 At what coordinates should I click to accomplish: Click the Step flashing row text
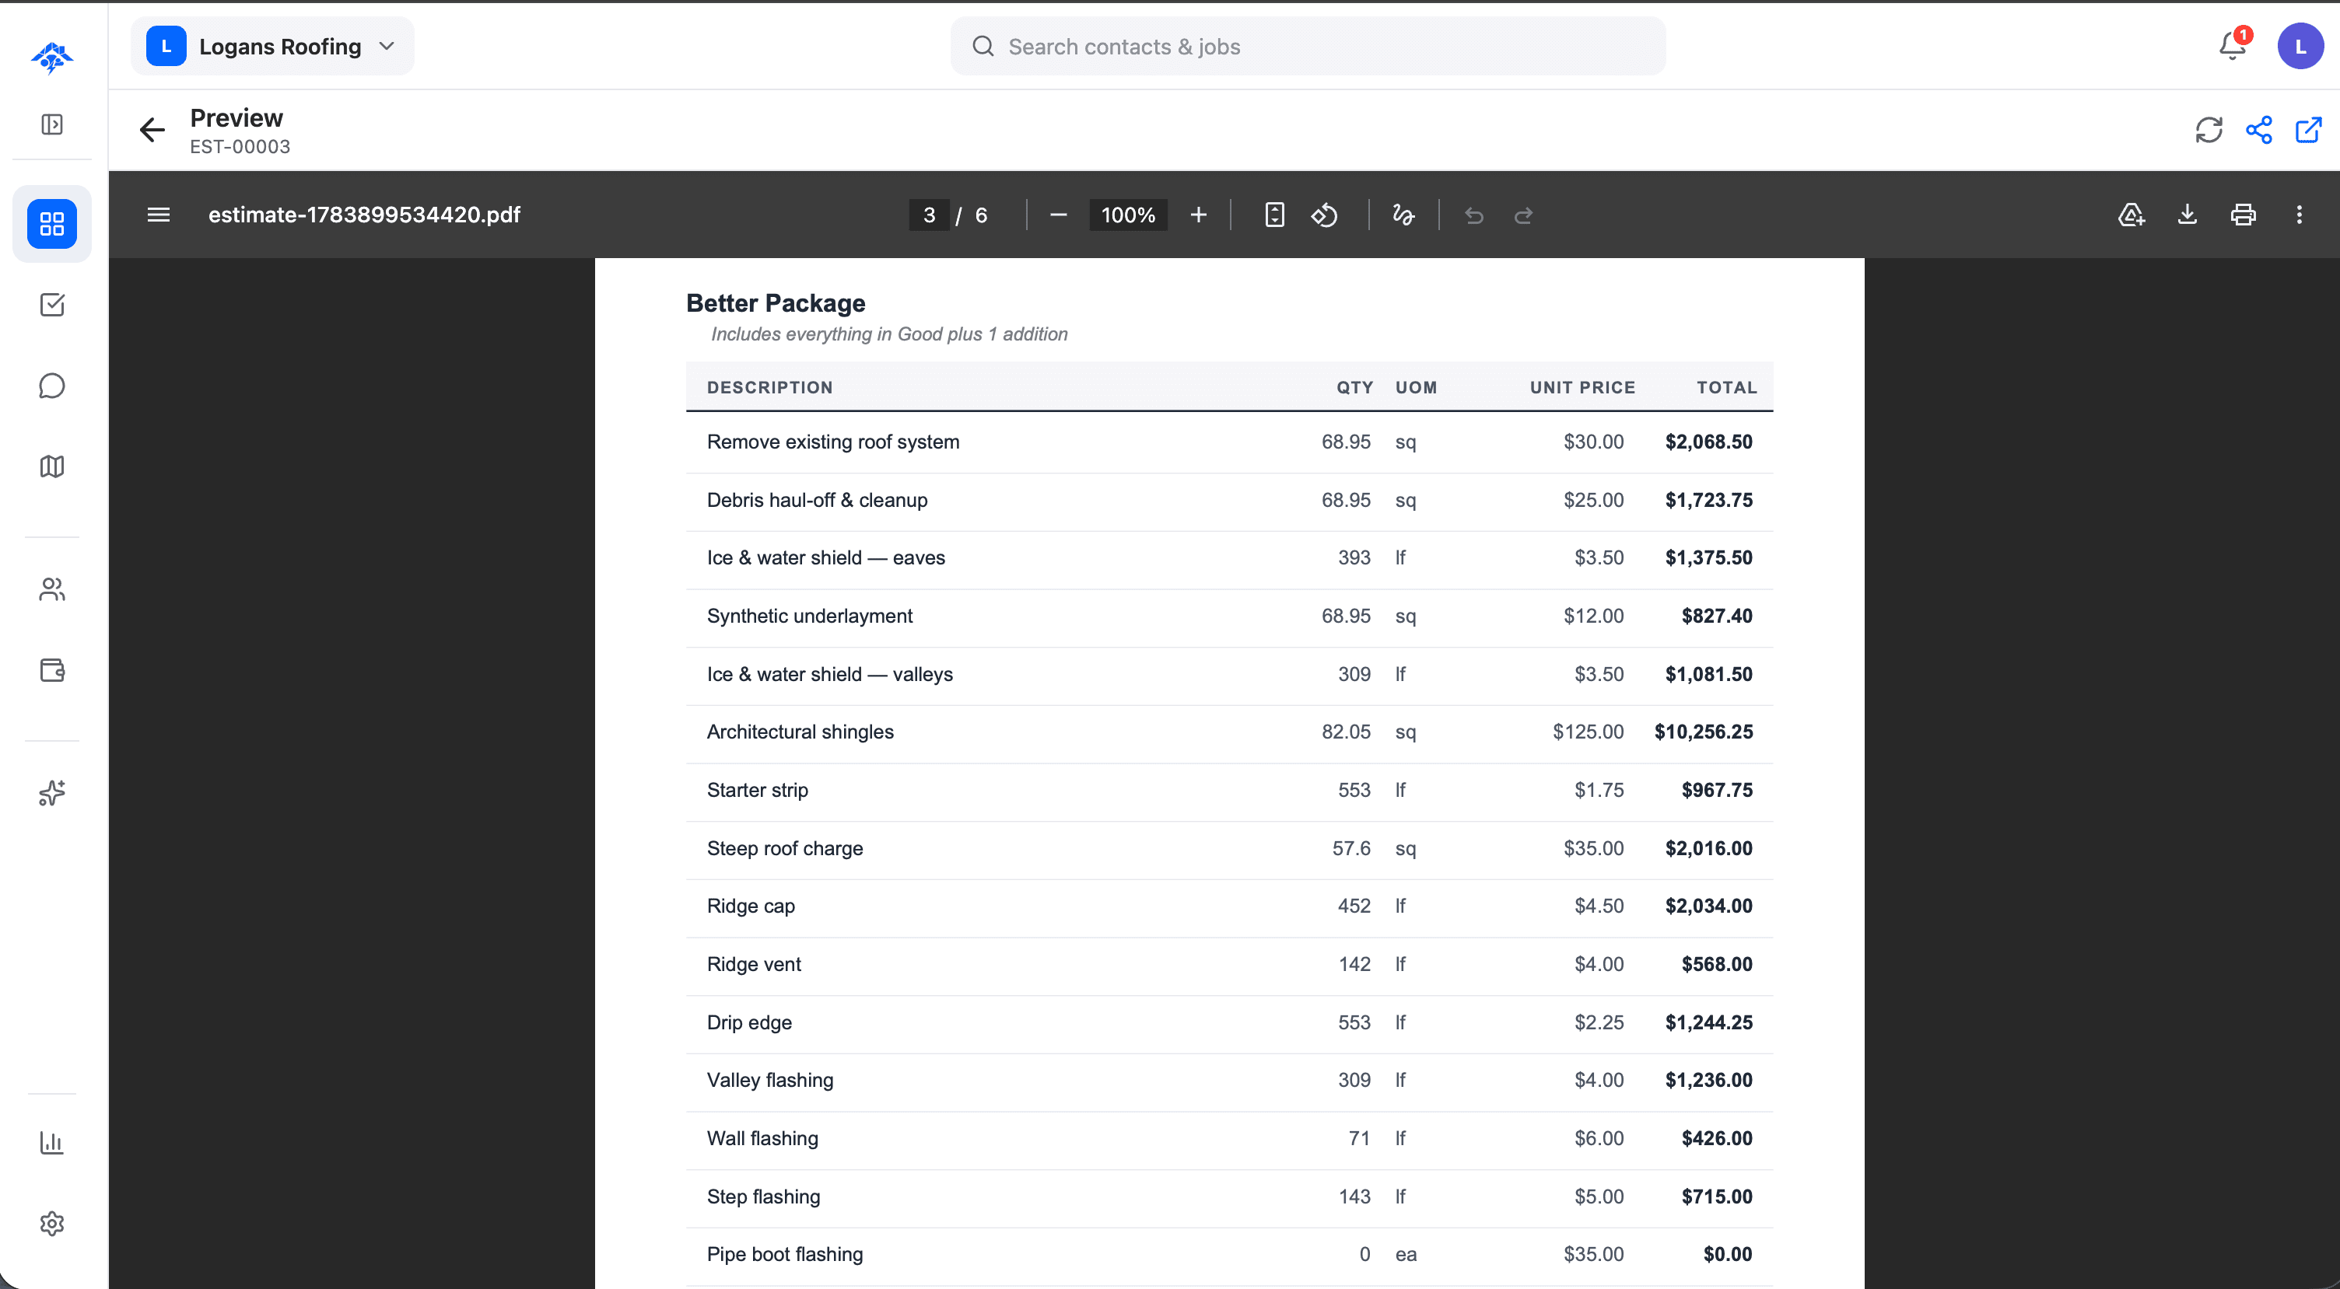763,1196
